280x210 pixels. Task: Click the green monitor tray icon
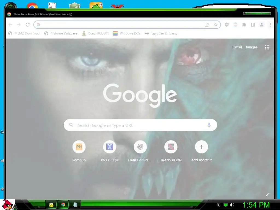pyautogui.click(x=226, y=205)
